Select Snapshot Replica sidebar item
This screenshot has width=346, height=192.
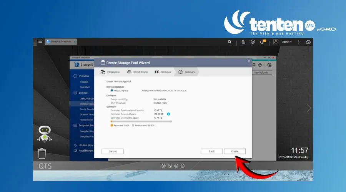tap(87, 131)
